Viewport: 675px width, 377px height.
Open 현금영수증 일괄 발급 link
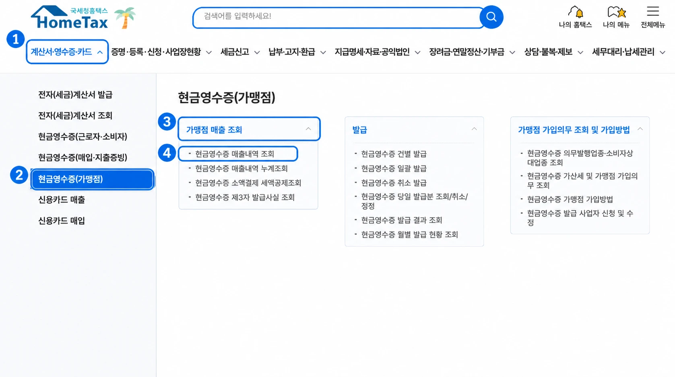click(394, 168)
